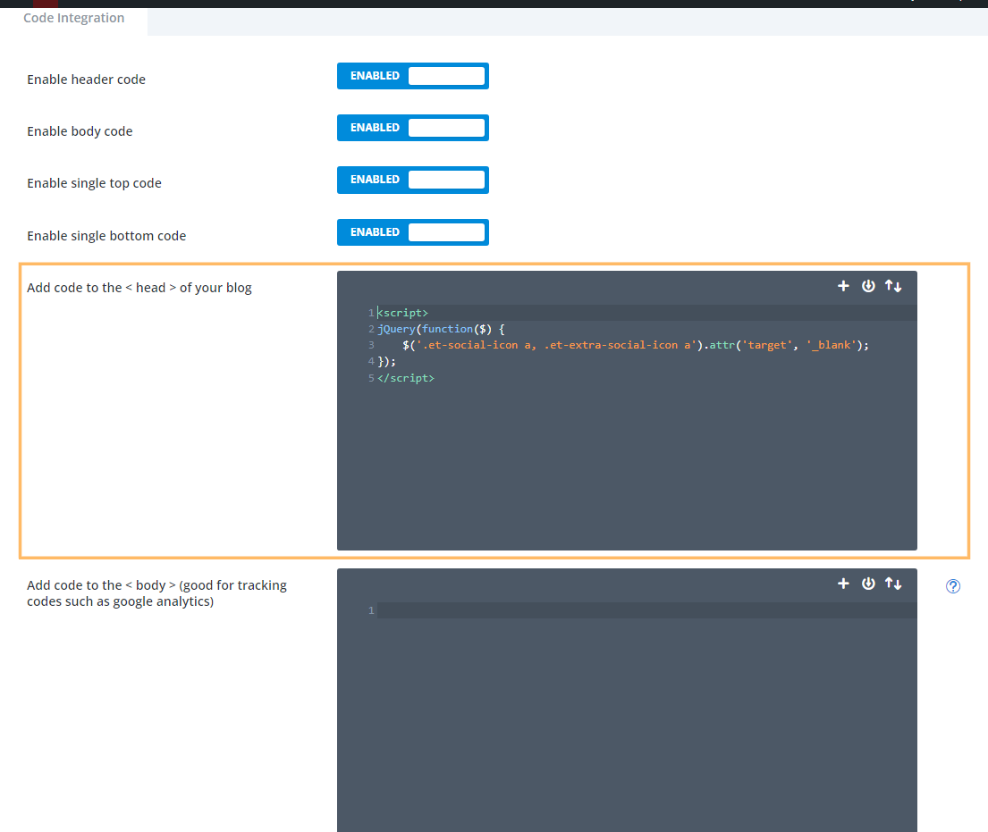Image resolution: width=988 pixels, height=832 pixels.
Task: Click the .attr('target', '_blank') code line
Action: (x=635, y=345)
